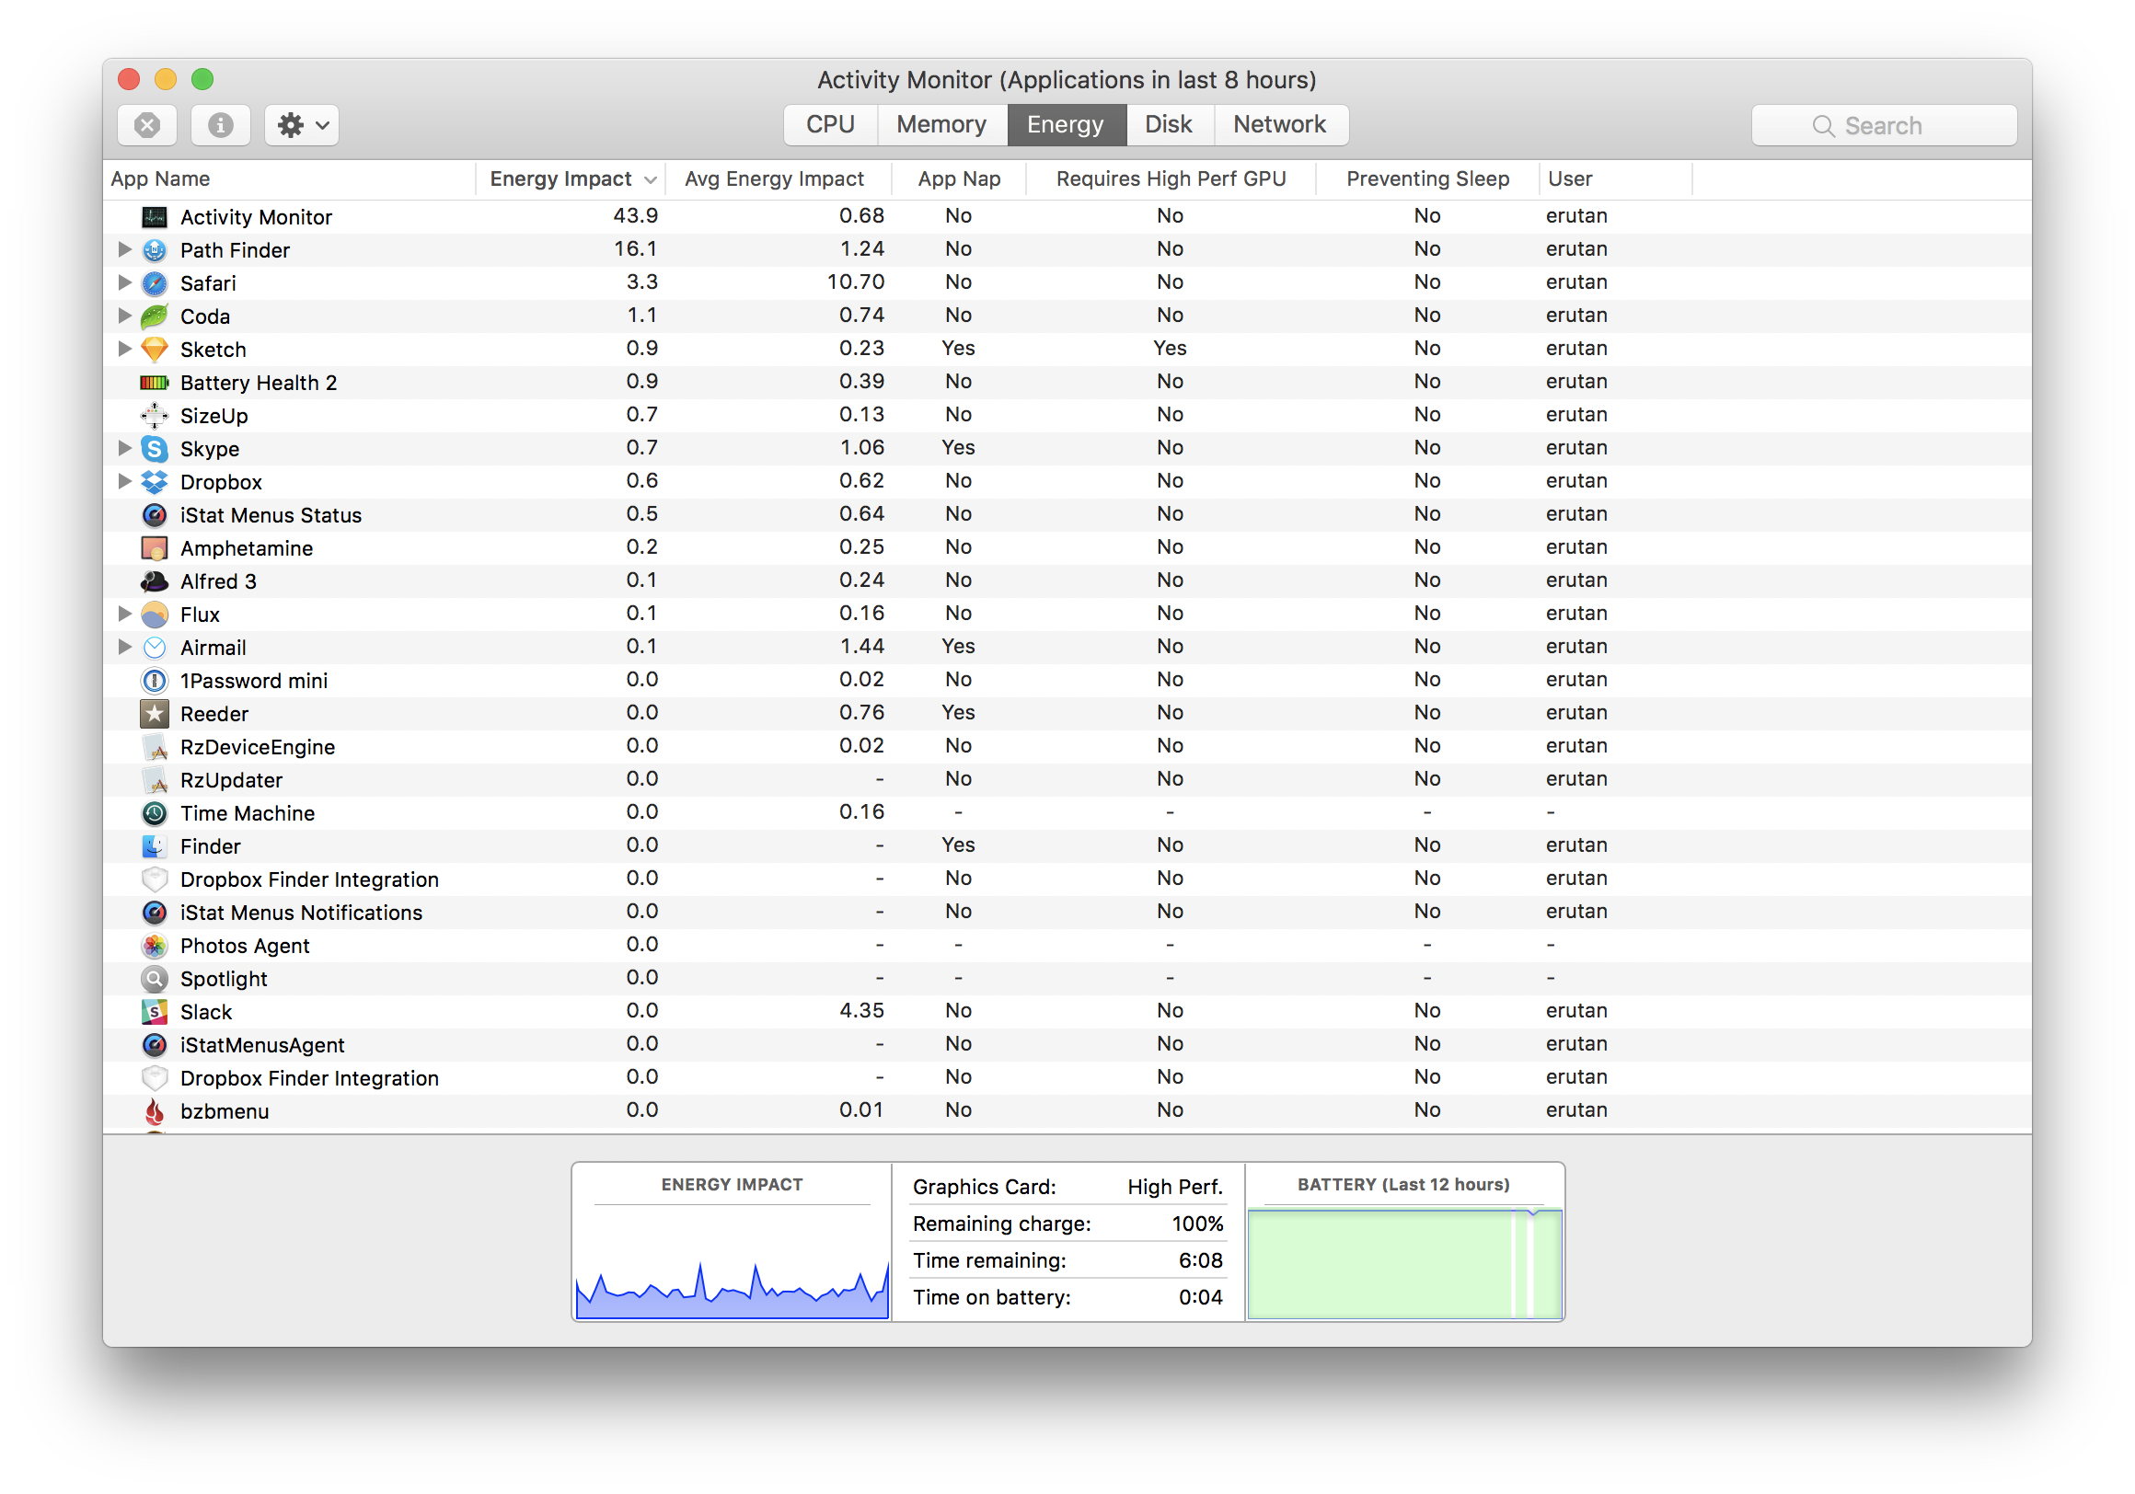Sort by Avg Energy Impact column header

pos(779,178)
